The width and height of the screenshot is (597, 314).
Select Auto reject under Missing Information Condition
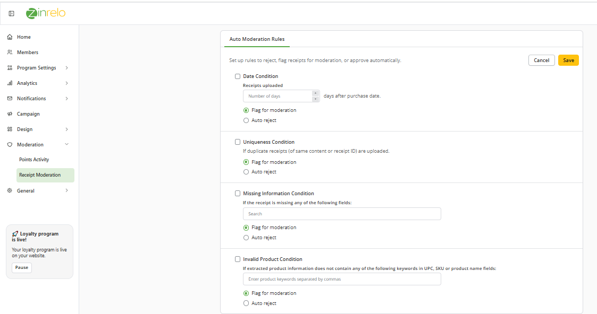point(246,238)
